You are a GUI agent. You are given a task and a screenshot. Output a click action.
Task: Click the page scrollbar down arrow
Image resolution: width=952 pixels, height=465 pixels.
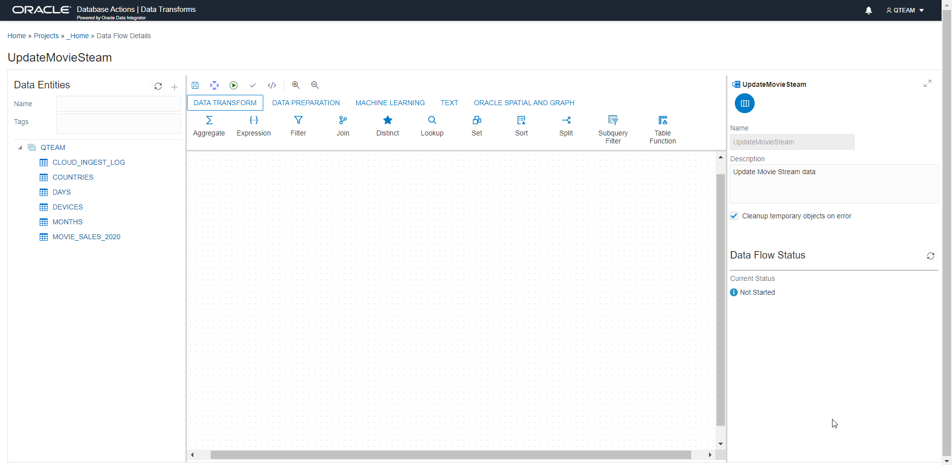click(947, 461)
